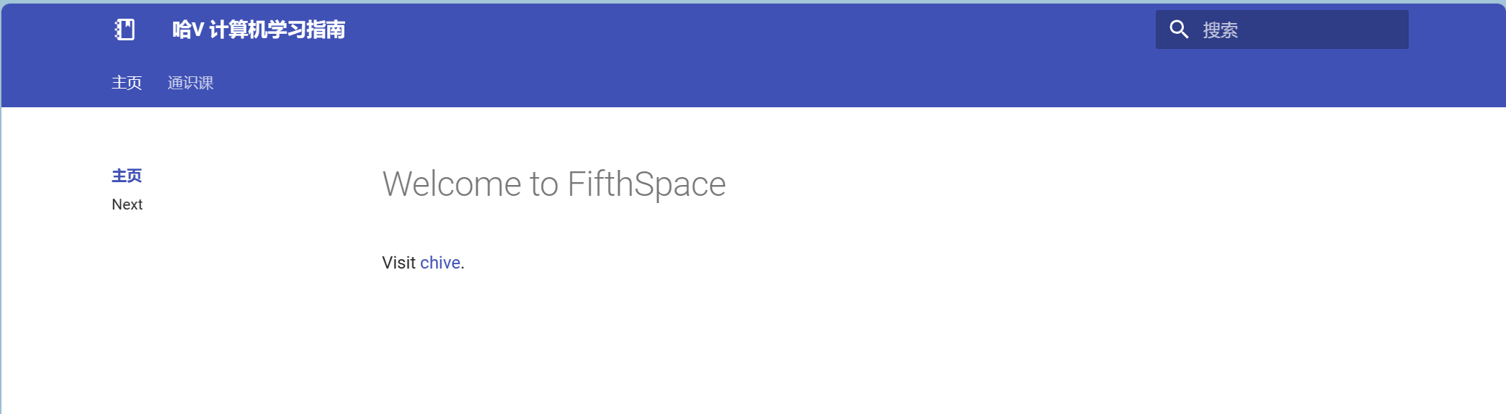Image resolution: width=1506 pixels, height=414 pixels.
Task: Activate search using the lens icon
Action: [1179, 30]
